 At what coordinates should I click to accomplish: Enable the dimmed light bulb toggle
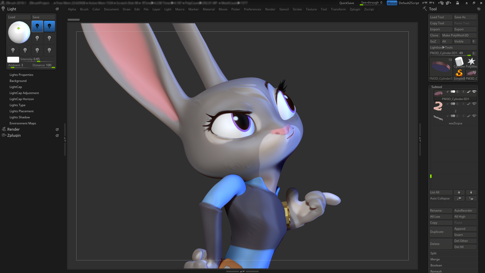click(x=37, y=38)
